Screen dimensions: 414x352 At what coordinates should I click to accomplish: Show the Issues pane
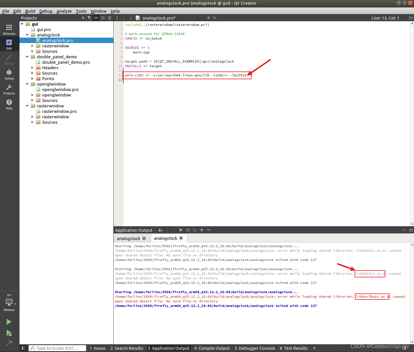click(97, 348)
